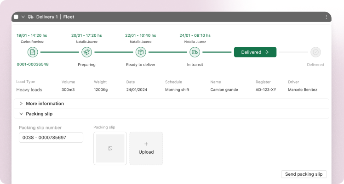The height and width of the screenshot is (184, 344).
Task: Open order number 0001-00036548 link
Action: pos(33,64)
